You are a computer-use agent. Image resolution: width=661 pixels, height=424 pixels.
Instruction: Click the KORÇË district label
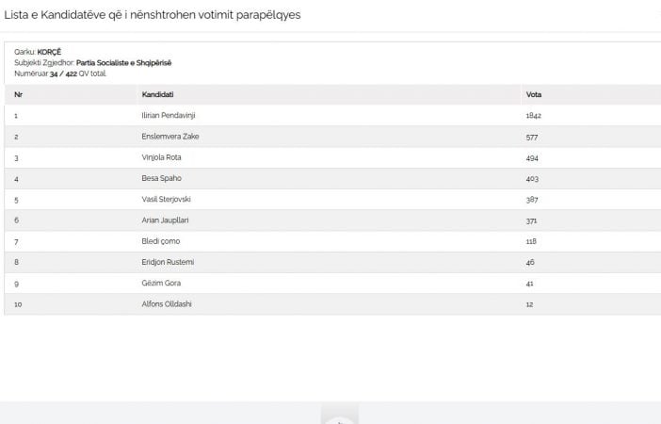coord(49,52)
